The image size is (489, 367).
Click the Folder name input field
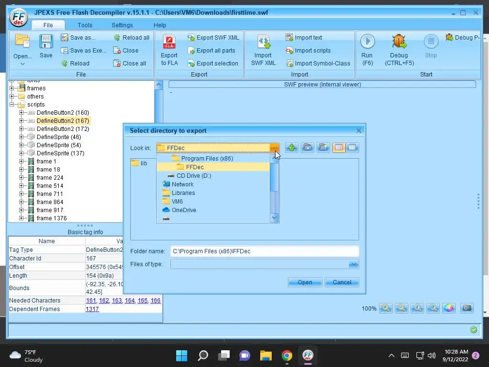click(x=265, y=251)
